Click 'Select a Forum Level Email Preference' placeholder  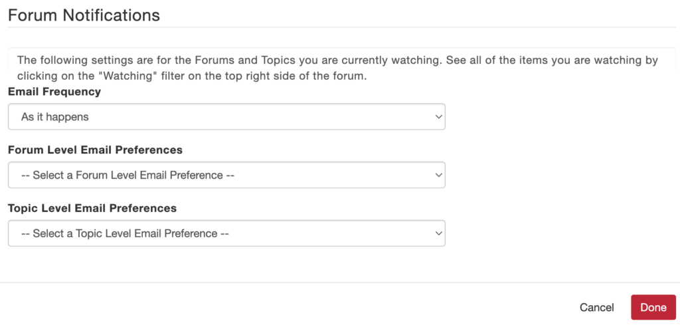[128, 175]
